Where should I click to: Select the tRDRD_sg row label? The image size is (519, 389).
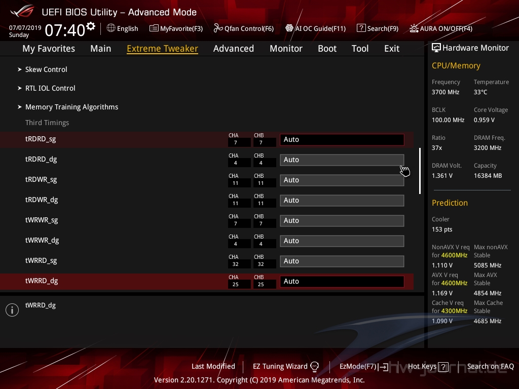[x=41, y=139]
